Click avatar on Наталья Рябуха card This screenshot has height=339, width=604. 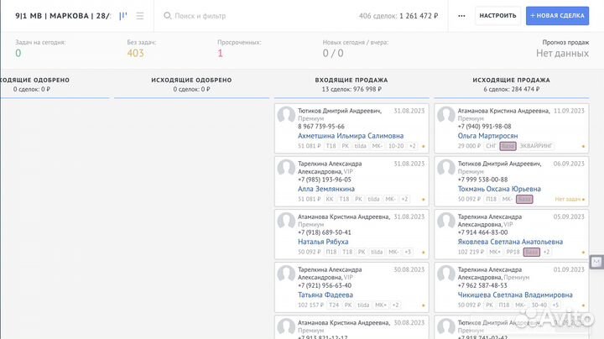[286, 222]
